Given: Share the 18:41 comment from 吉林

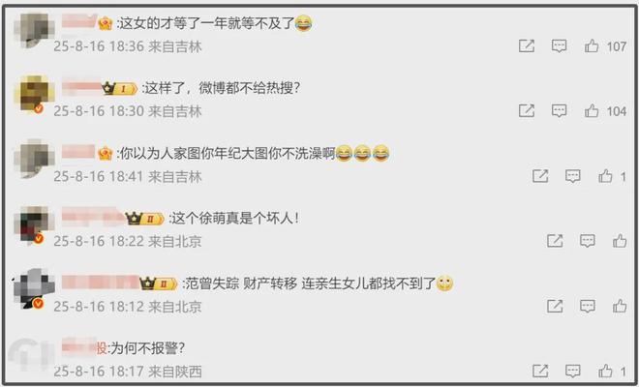Looking at the screenshot, I should 540,176.
